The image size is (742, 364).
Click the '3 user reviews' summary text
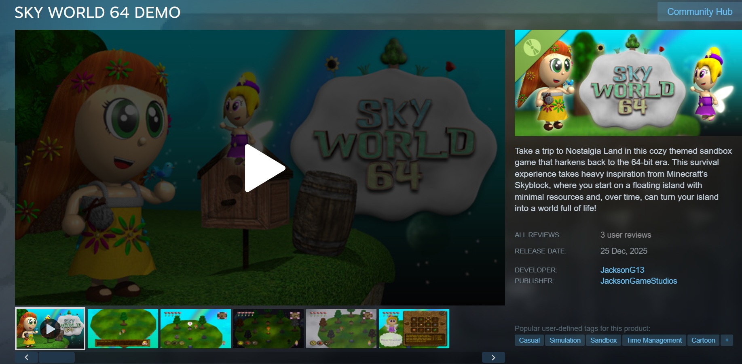coord(626,235)
